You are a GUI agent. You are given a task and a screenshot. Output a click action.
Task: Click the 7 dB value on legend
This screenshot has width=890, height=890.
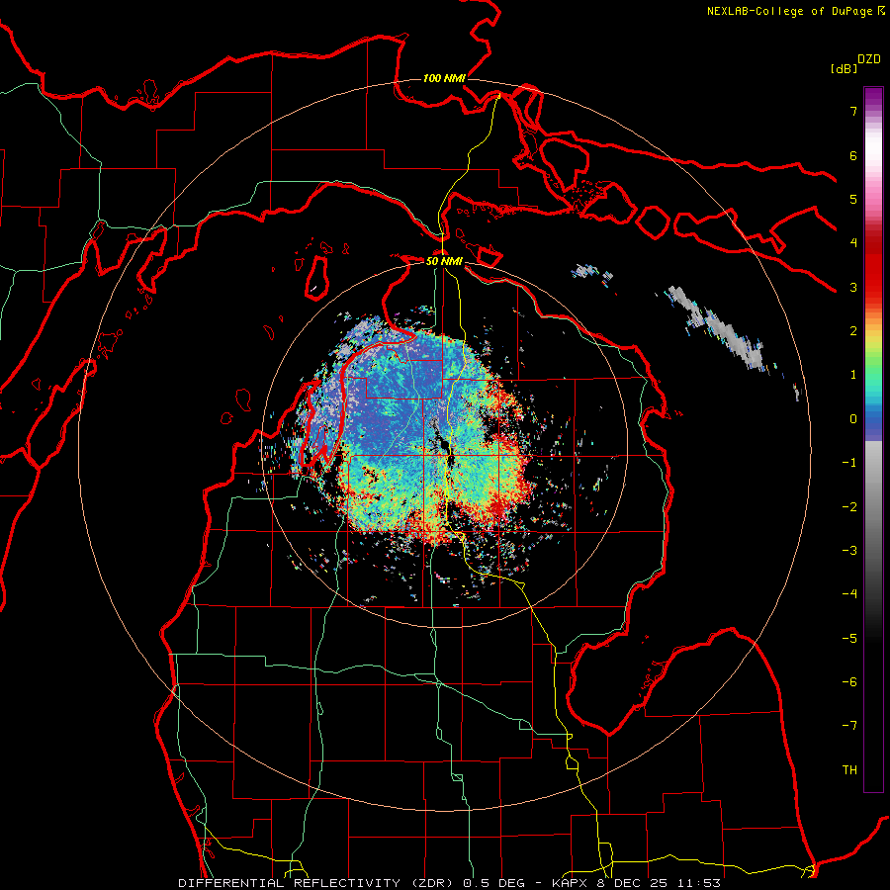point(853,111)
